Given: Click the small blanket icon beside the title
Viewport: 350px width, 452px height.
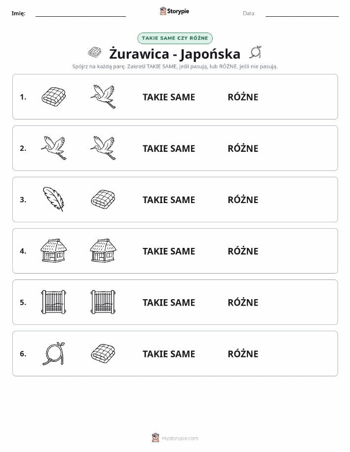Looking at the screenshot, I should click(94, 52).
